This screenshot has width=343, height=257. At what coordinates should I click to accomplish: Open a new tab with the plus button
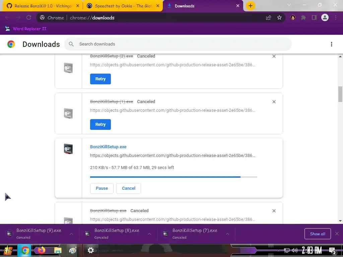click(x=251, y=6)
